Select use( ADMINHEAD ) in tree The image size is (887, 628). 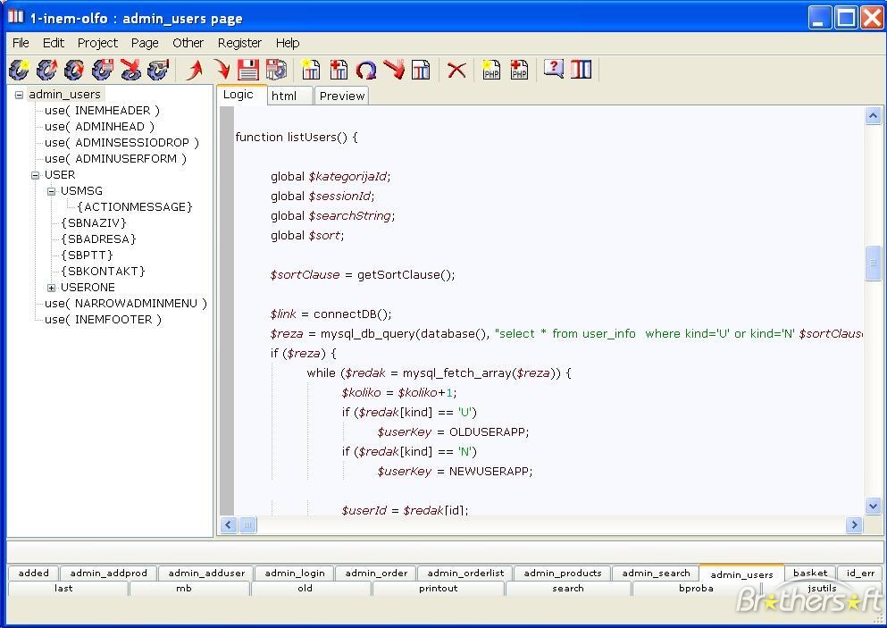pos(99,127)
